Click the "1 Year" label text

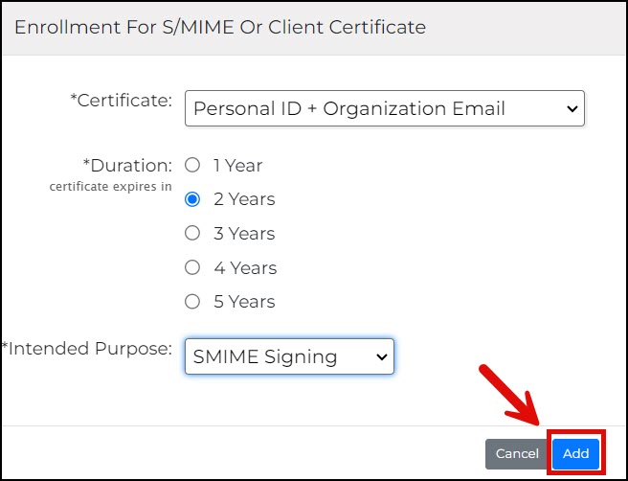click(x=237, y=165)
